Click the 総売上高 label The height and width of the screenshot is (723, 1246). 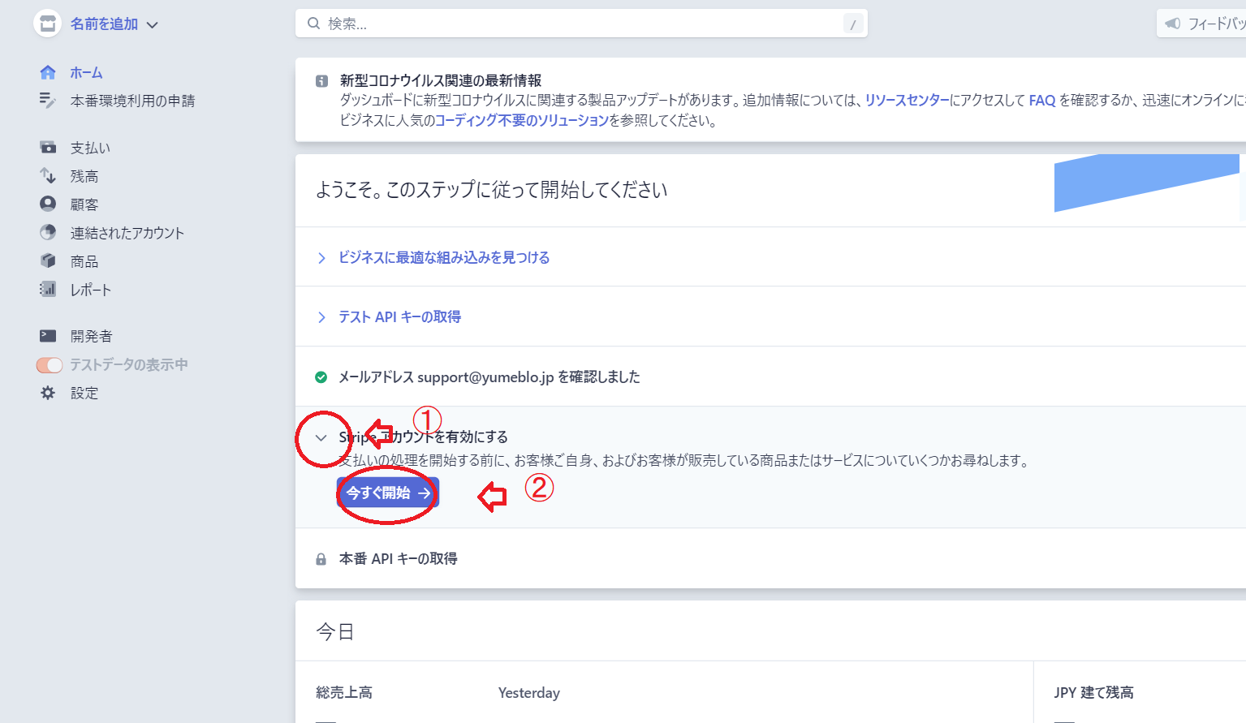[344, 692]
